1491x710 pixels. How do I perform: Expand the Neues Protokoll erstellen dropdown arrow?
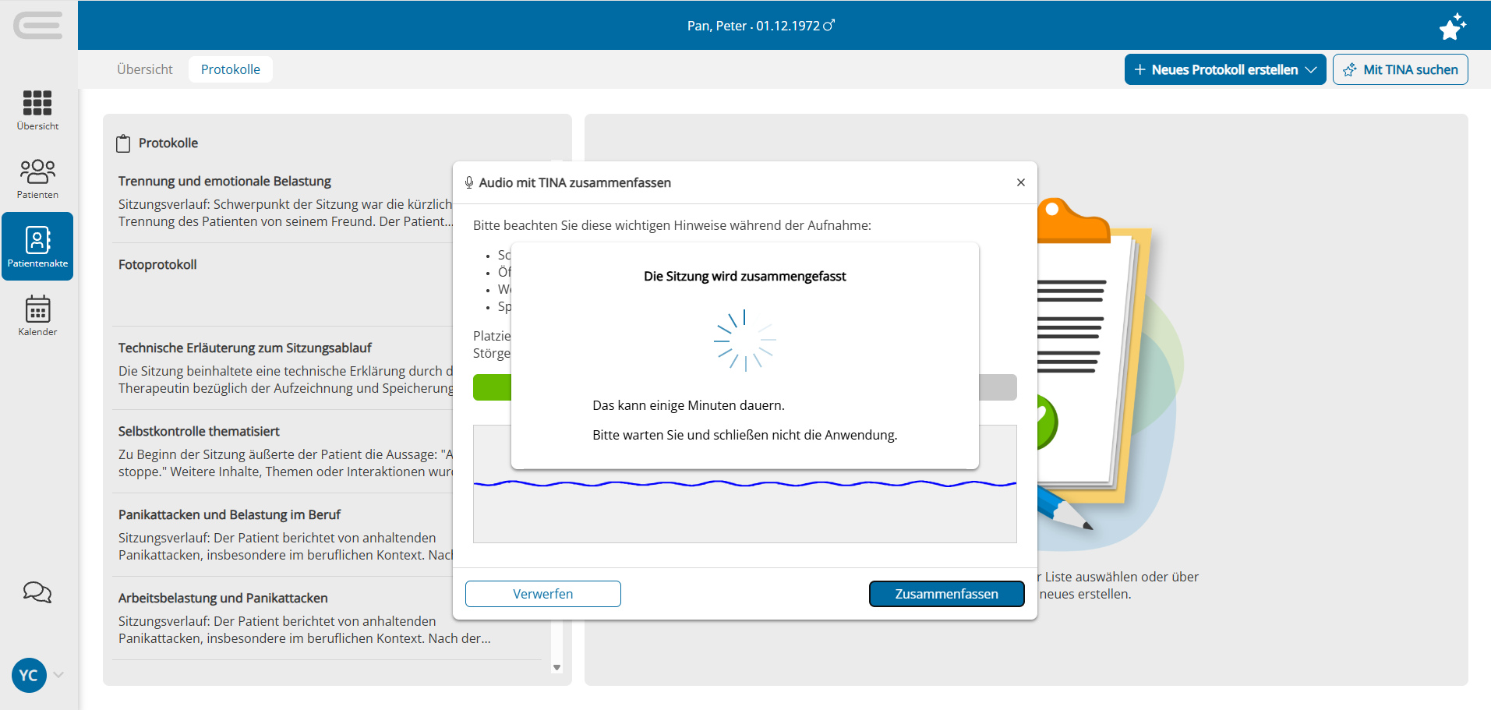(1311, 69)
